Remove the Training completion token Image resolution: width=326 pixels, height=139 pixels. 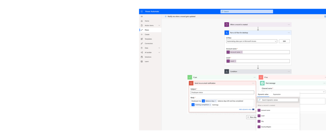pos(210,105)
